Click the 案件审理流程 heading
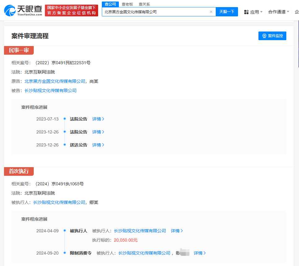The width and height of the screenshot is (299, 266). point(30,36)
